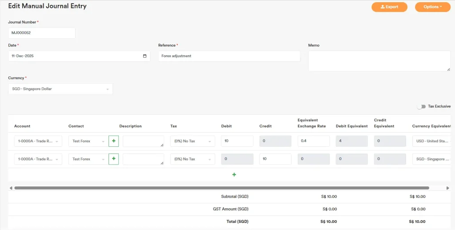Click the Journal Number field

click(42, 33)
